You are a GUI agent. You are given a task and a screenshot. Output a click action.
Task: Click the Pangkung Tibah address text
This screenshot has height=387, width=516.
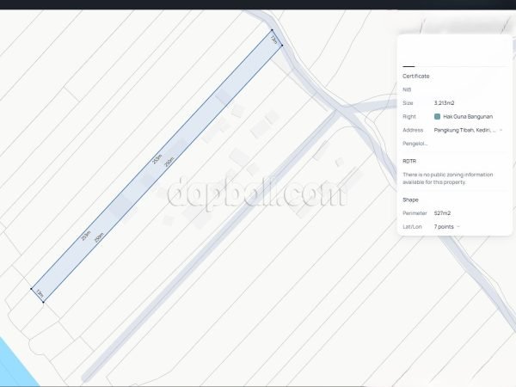coord(464,130)
